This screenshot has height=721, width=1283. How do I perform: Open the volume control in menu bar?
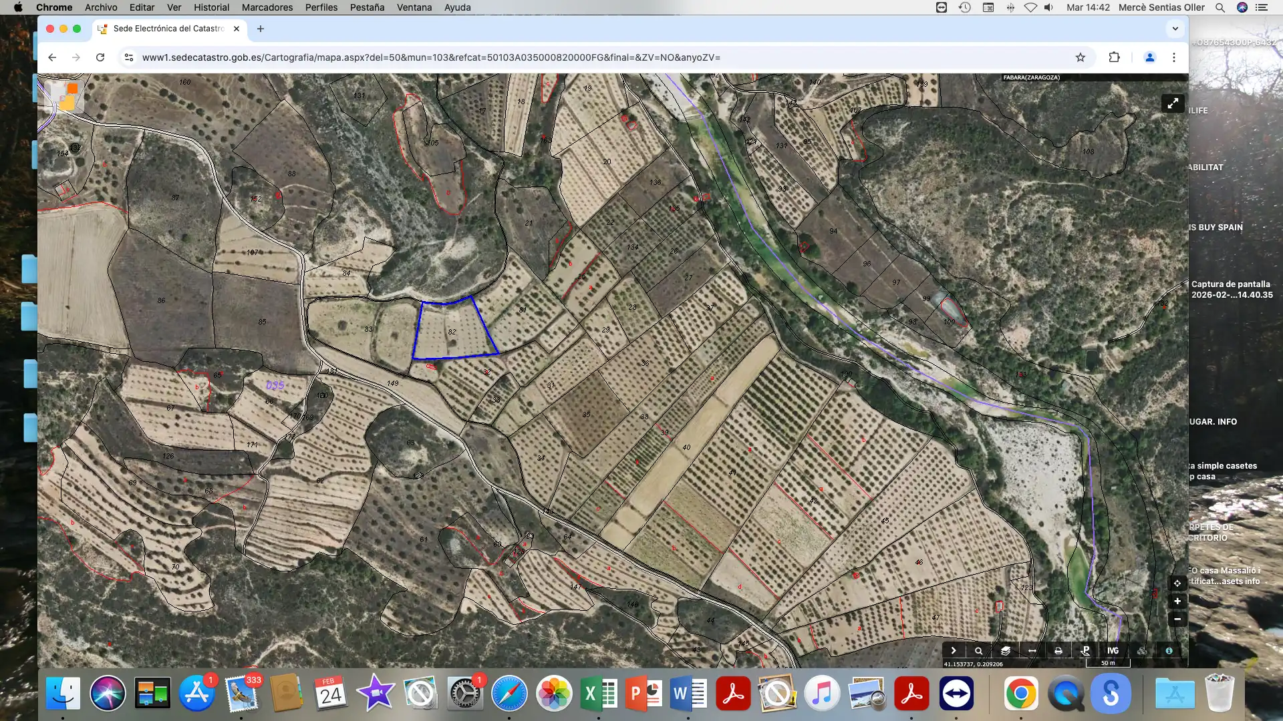click(1049, 7)
